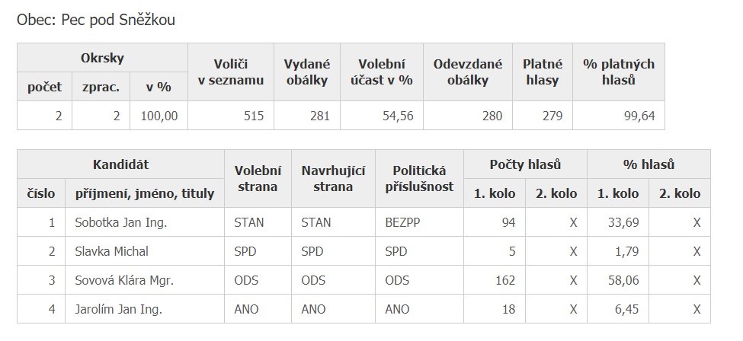This screenshot has width=743, height=341.
Task: Click the 'Platné hlasy' header
Action: tap(543, 72)
